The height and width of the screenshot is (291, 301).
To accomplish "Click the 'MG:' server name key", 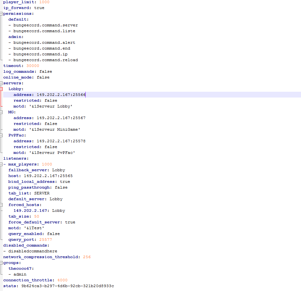I will coord(12,112).
